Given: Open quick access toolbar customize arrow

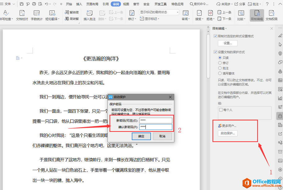Looking at the screenshot, I should click(x=61, y=4).
